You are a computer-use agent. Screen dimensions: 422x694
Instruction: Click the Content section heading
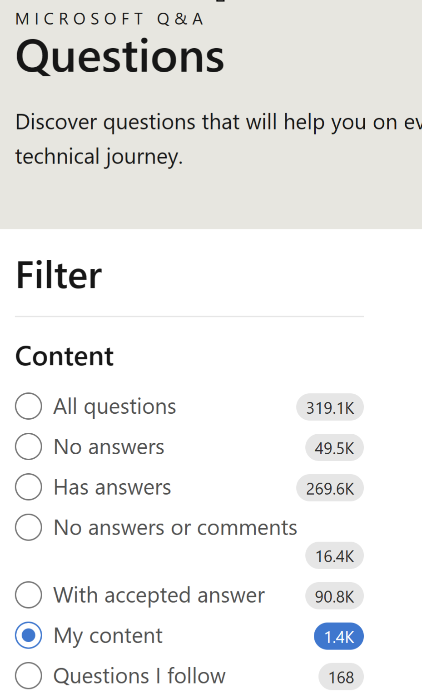point(65,356)
